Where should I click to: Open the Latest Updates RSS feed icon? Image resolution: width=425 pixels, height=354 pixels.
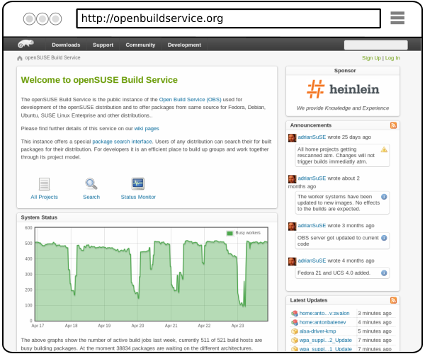393,300
